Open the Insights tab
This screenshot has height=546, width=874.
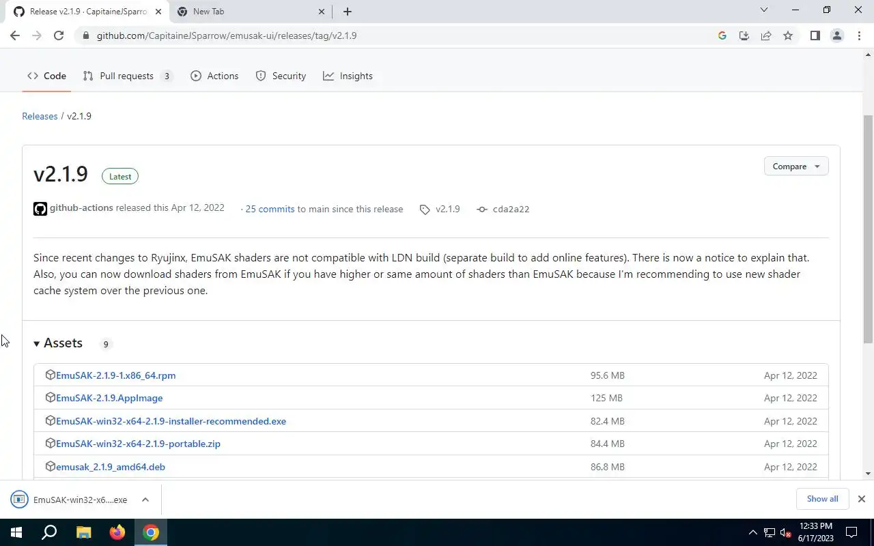point(348,76)
